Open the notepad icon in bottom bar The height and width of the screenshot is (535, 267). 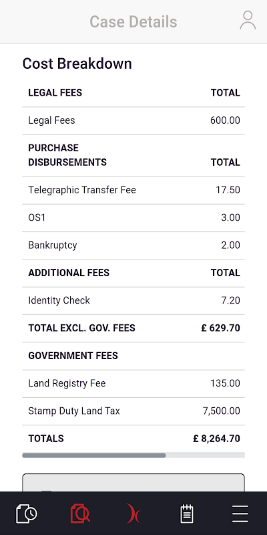coord(187,514)
